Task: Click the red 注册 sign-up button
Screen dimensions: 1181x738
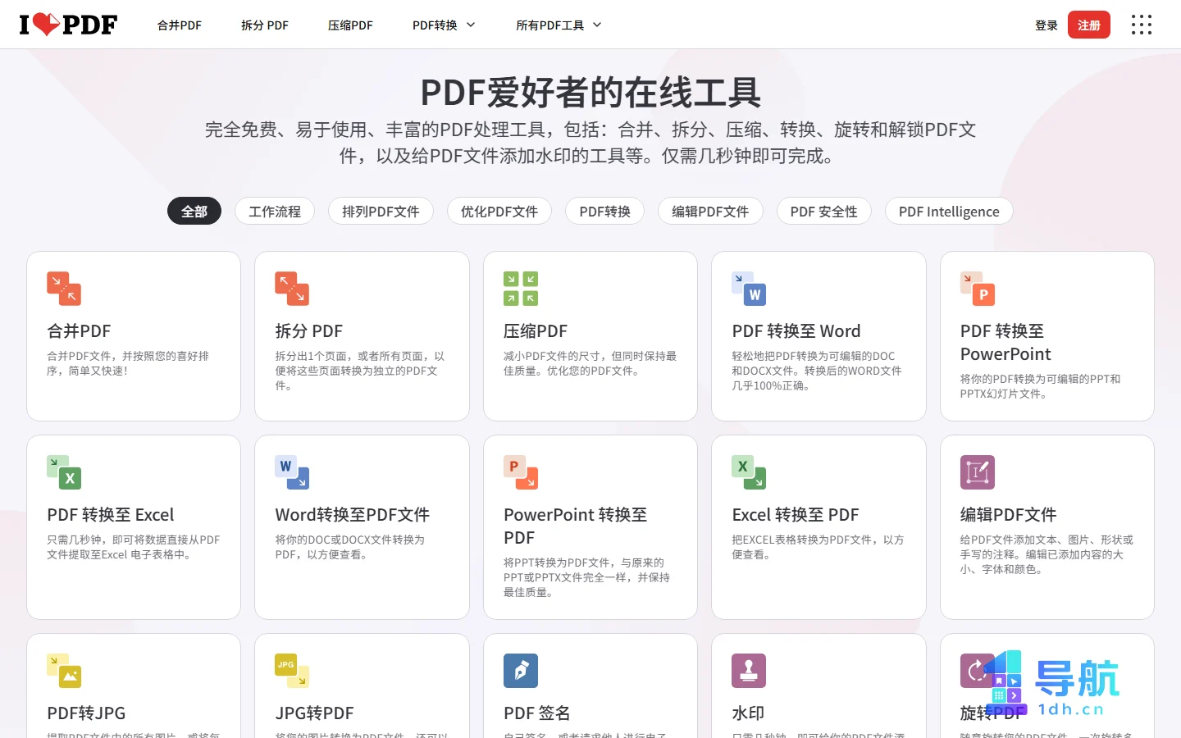Action: click(x=1089, y=25)
